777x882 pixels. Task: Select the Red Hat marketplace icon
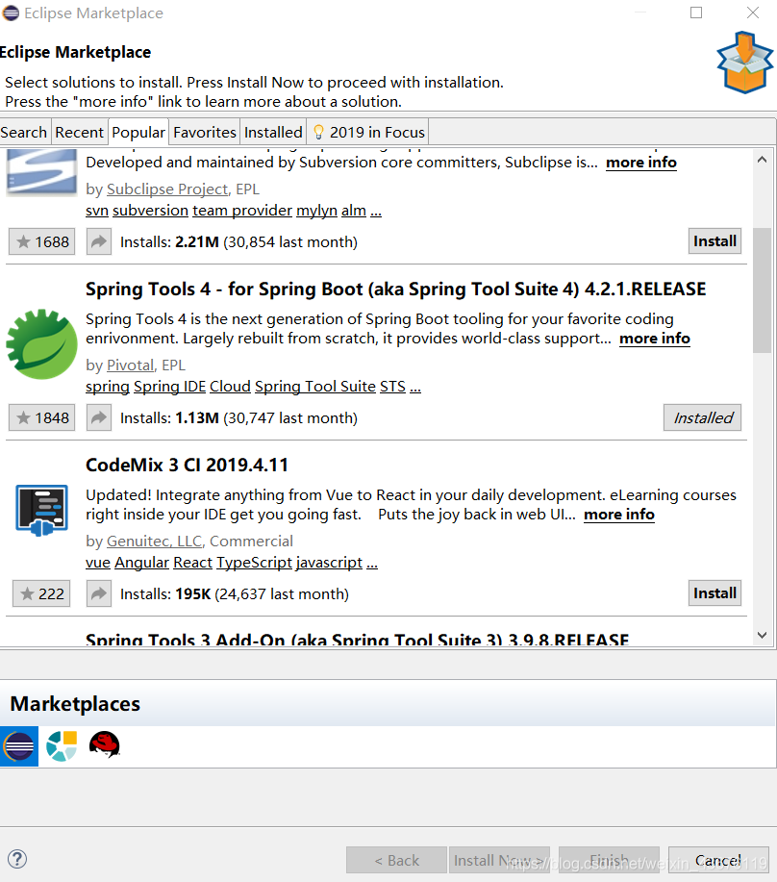tap(105, 744)
